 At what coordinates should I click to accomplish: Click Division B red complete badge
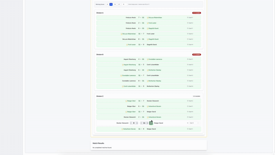[x=196, y=54]
